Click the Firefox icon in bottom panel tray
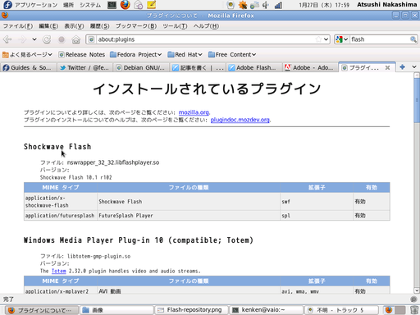The image size is (420, 315). (x=389, y=310)
